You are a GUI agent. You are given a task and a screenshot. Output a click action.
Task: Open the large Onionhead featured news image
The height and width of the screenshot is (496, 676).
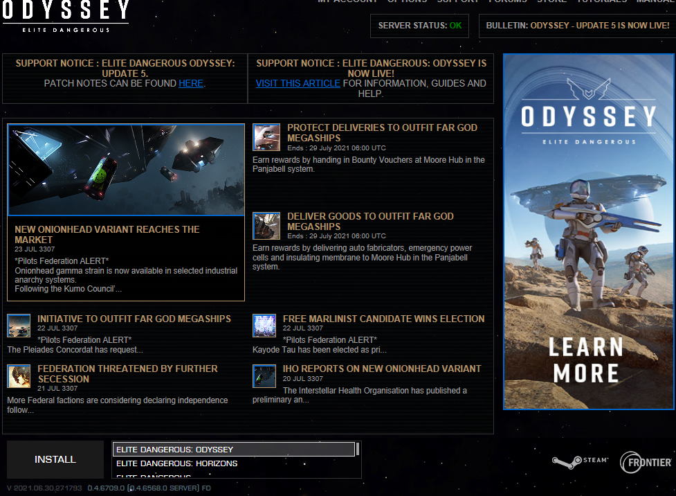pos(127,170)
